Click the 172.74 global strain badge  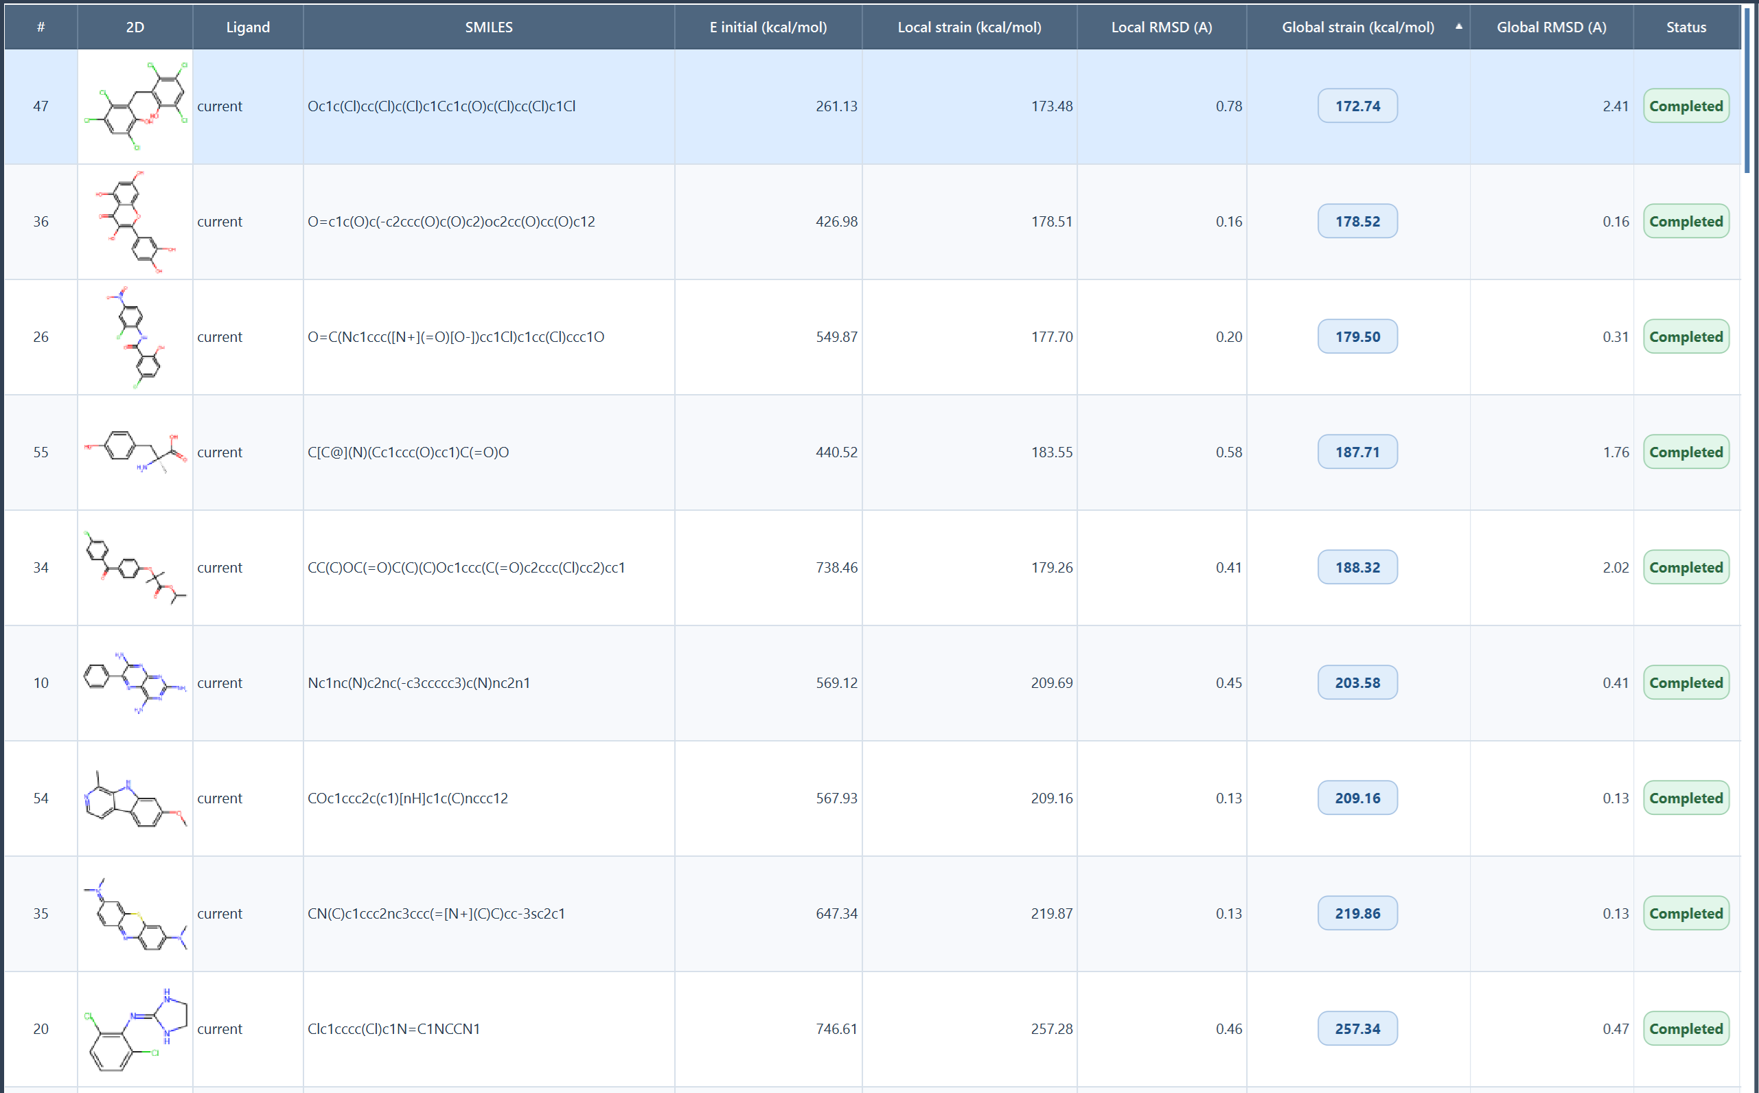(x=1357, y=106)
